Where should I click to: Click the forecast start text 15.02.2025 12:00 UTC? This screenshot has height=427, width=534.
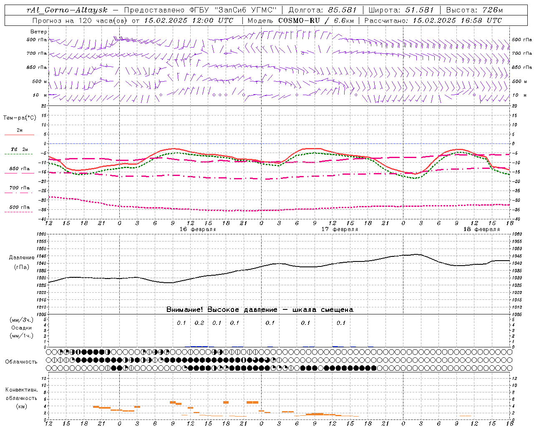(x=189, y=20)
